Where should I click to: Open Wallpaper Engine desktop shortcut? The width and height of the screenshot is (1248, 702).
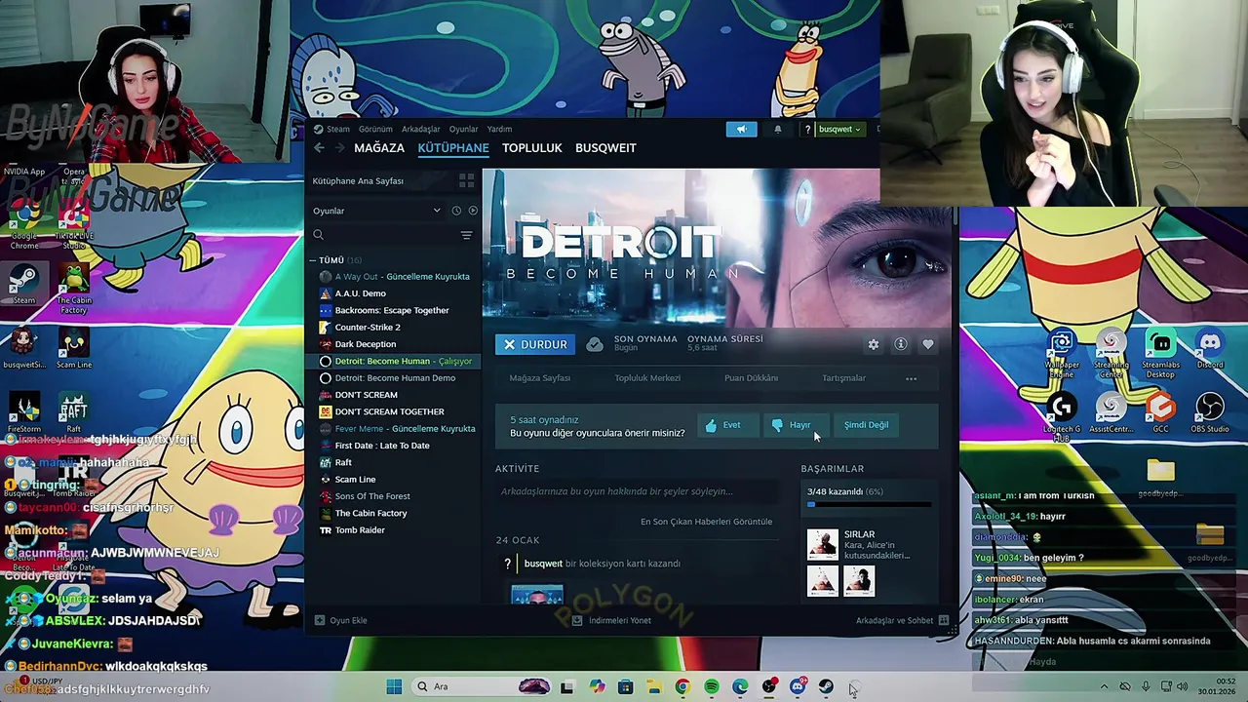1062,353
